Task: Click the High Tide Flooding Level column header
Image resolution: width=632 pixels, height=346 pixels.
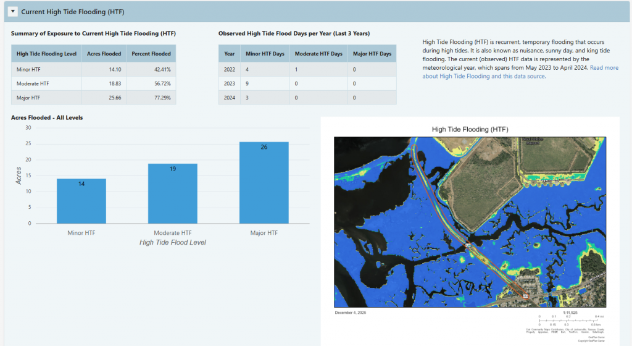Action: pos(47,54)
